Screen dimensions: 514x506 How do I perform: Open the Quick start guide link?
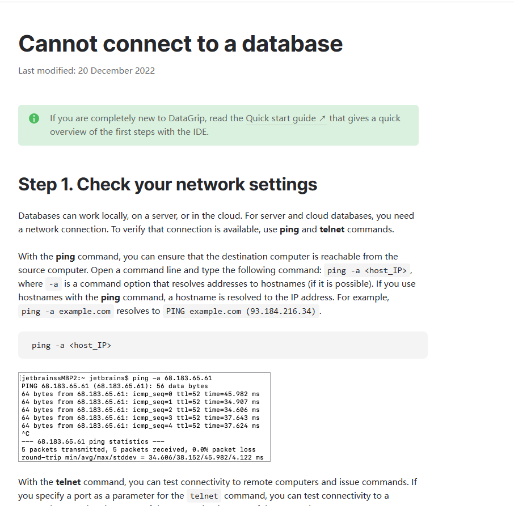[281, 118]
